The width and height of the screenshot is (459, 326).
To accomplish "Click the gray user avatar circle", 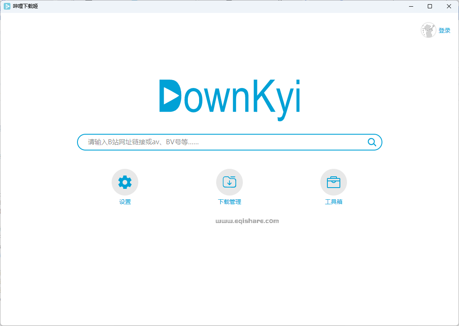I will [428, 30].
